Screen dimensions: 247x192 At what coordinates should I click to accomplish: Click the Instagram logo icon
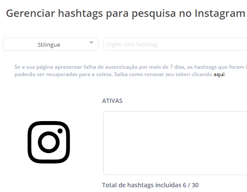pos(49,142)
